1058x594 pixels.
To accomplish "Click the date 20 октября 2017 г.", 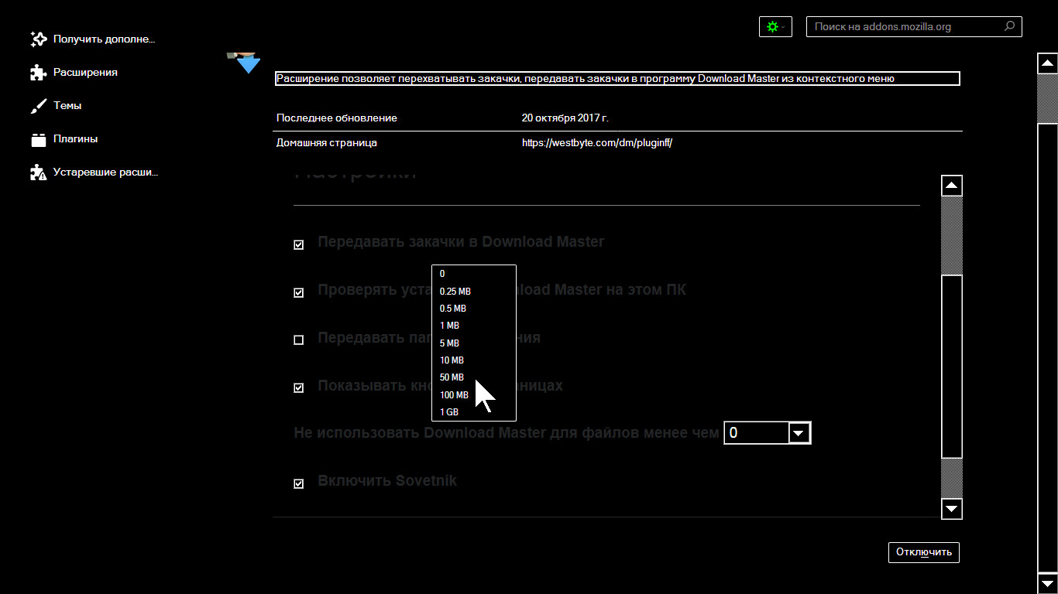I will (565, 118).
